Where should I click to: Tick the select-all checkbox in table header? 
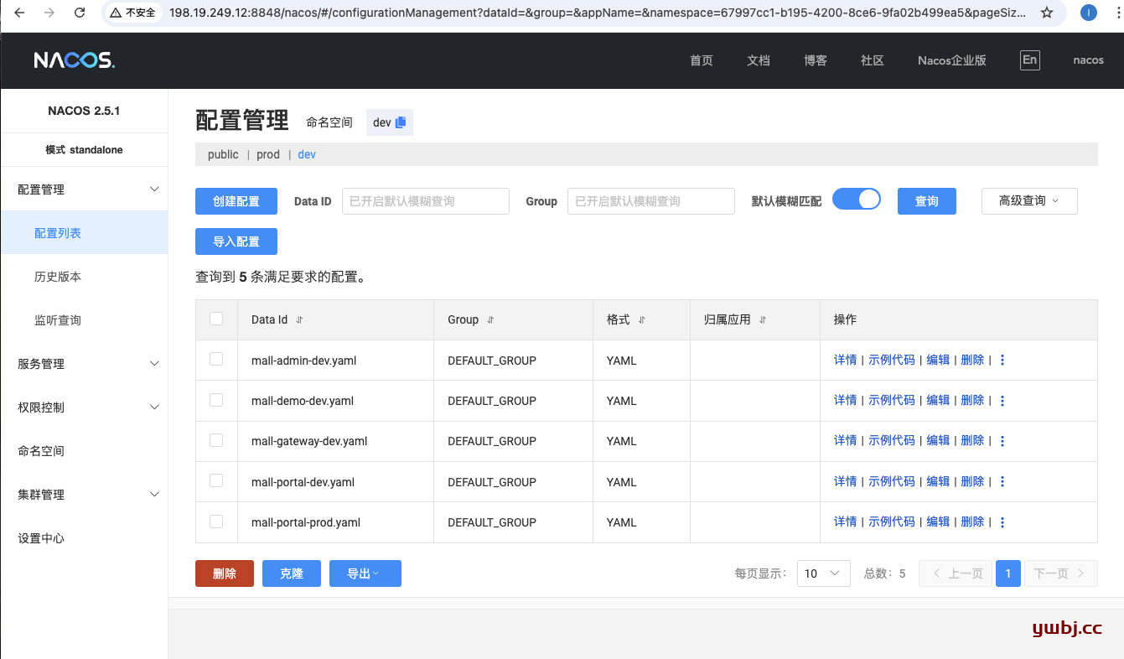click(216, 319)
